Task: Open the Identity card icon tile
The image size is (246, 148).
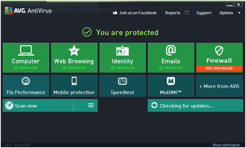Action: click(x=122, y=50)
